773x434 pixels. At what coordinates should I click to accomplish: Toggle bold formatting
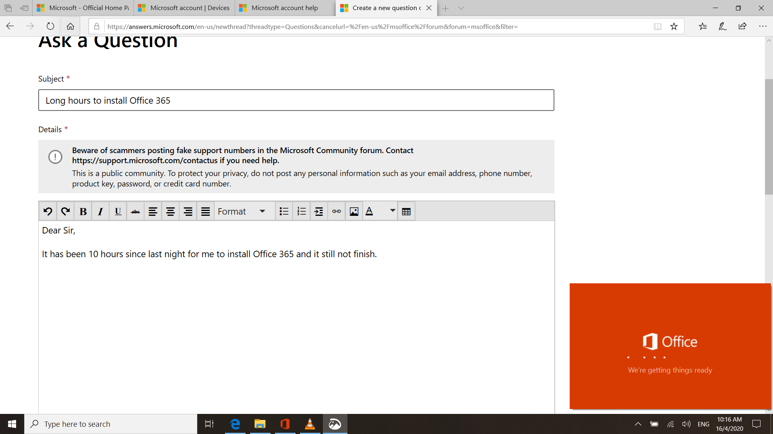click(x=83, y=211)
